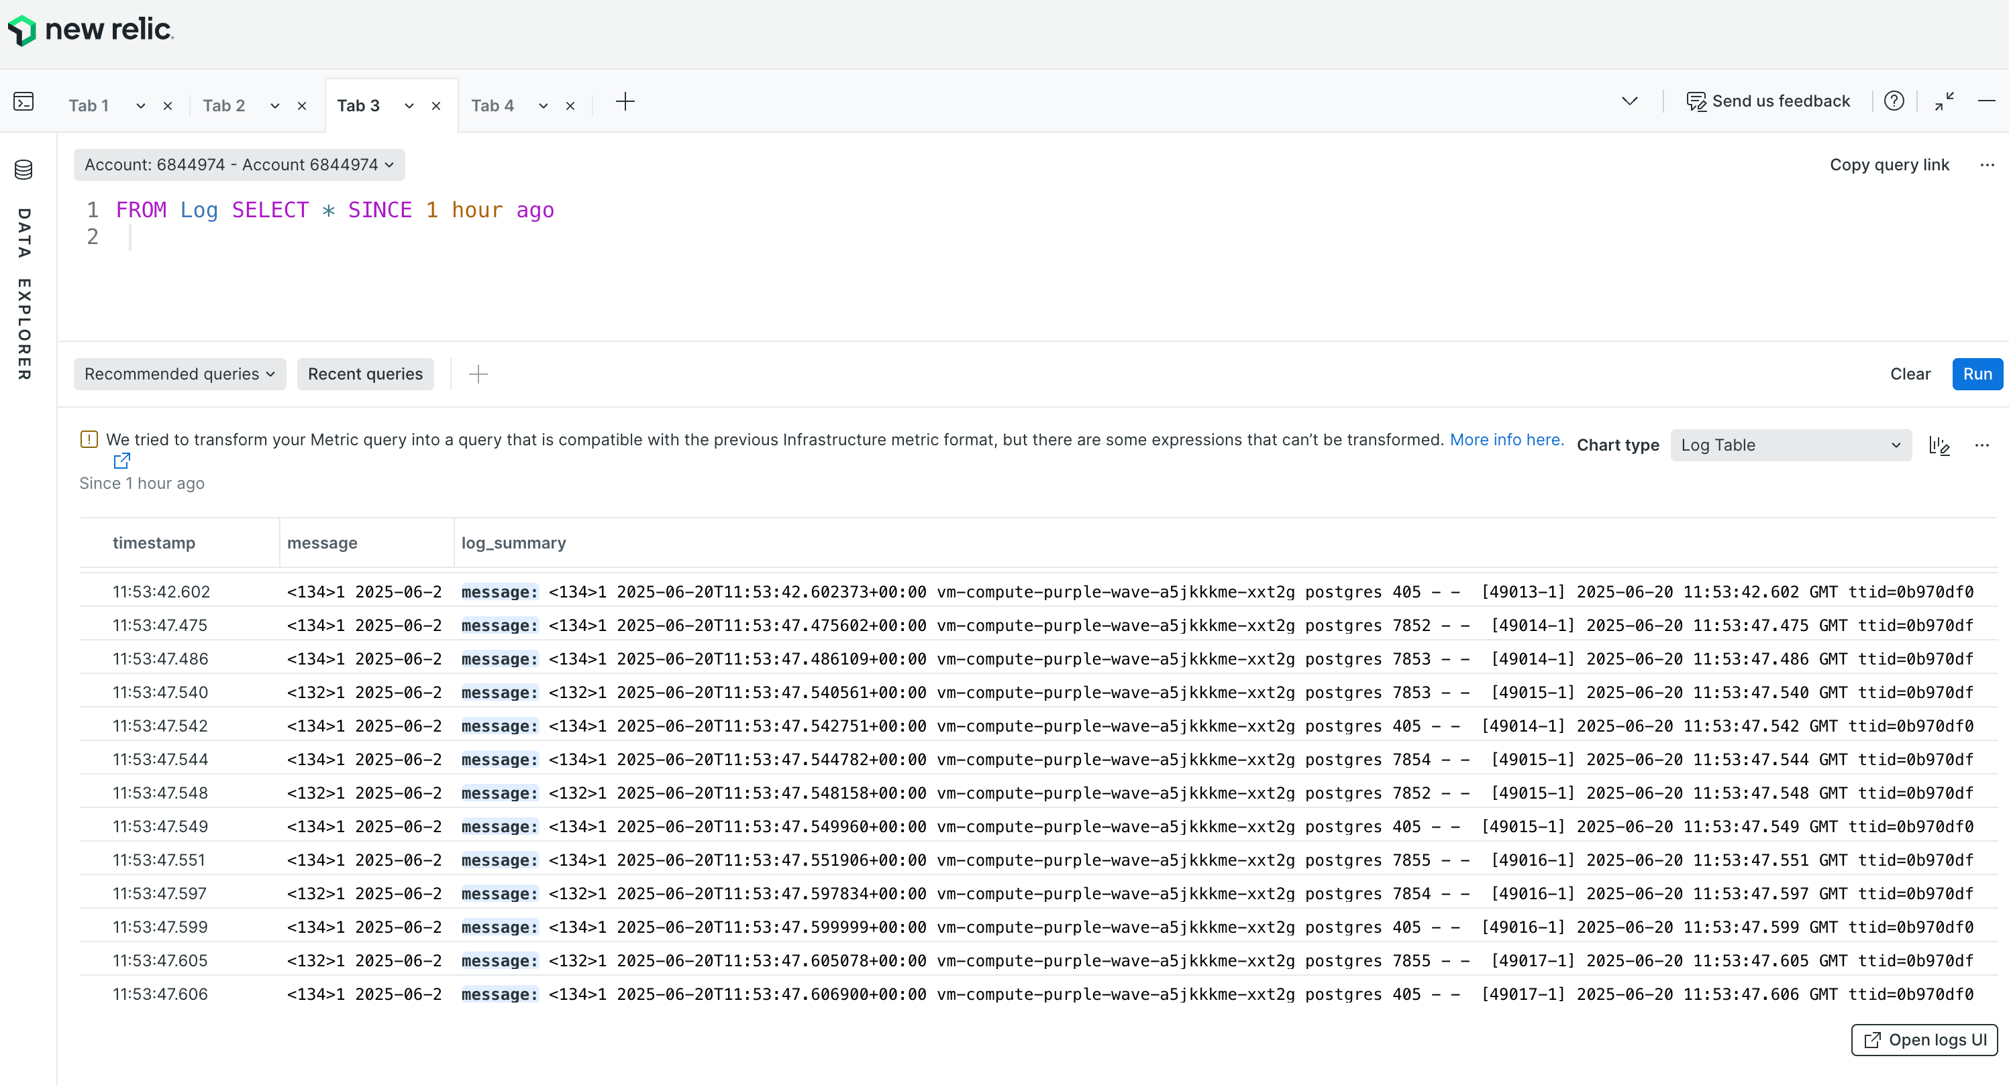Run the query
Image resolution: width=2009 pixels, height=1085 pixels.
point(1978,374)
